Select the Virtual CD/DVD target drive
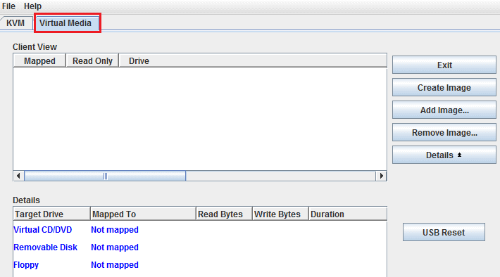Screen dimensions: 500x277 coord(43,230)
